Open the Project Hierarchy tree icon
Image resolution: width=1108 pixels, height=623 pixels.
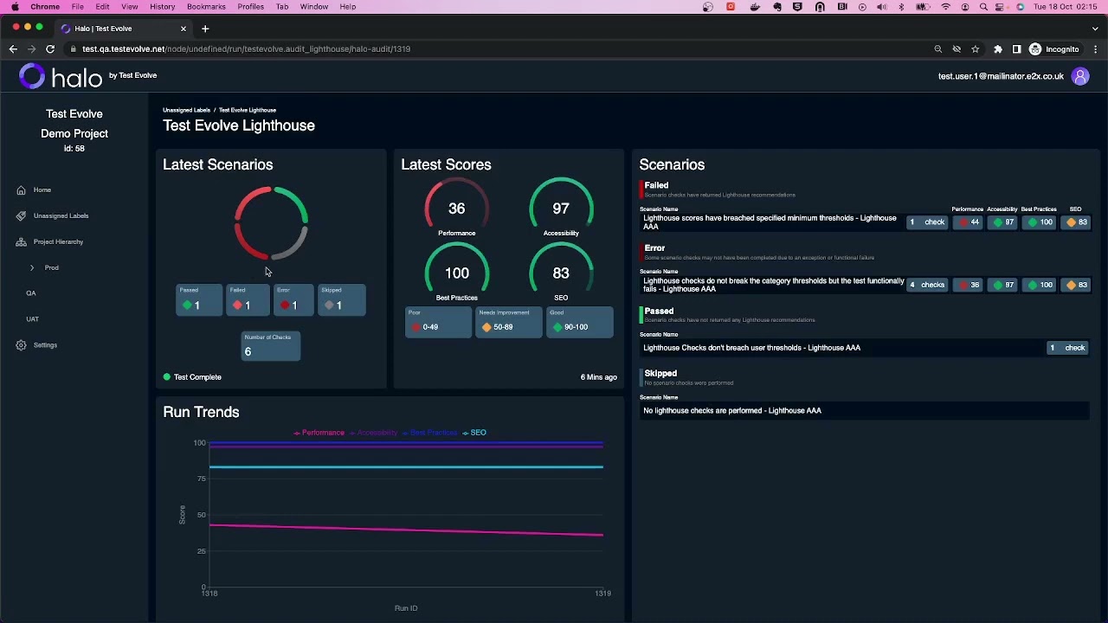pyautogui.click(x=21, y=242)
